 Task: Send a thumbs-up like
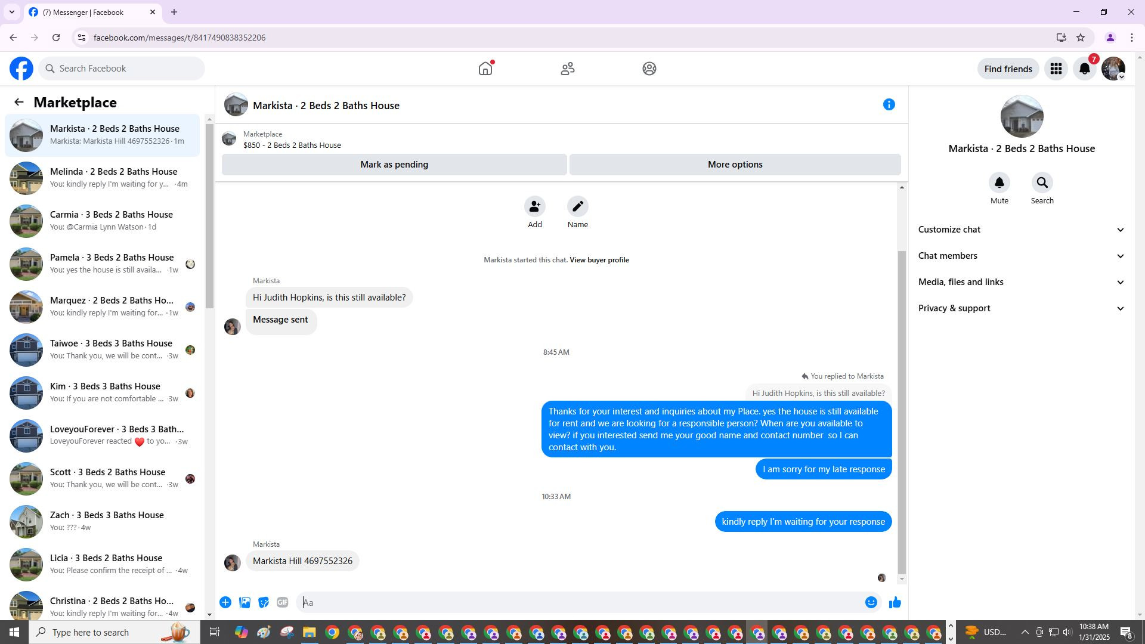click(895, 603)
